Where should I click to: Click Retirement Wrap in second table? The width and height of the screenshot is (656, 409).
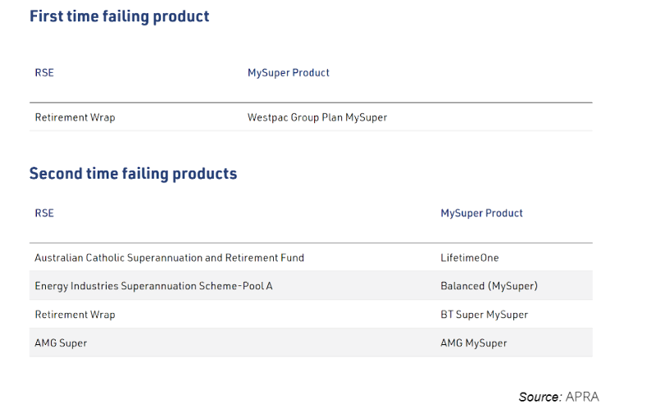(75, 315)
